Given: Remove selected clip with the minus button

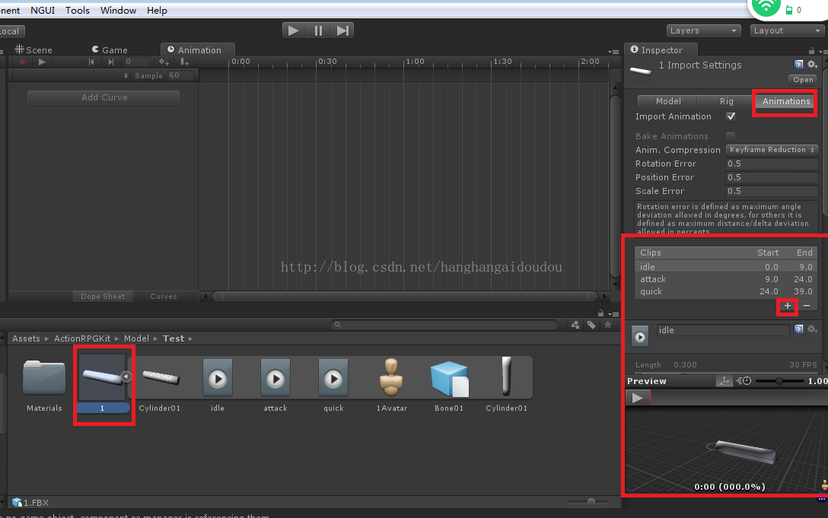Looking at the screenshot, I should [807, 306].
